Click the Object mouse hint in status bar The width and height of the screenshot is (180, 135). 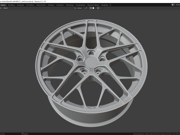(x=25, y=134)
